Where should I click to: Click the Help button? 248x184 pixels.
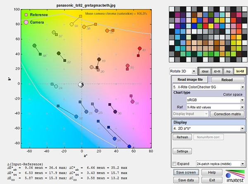pyautogui.click(x=212, y=172)
